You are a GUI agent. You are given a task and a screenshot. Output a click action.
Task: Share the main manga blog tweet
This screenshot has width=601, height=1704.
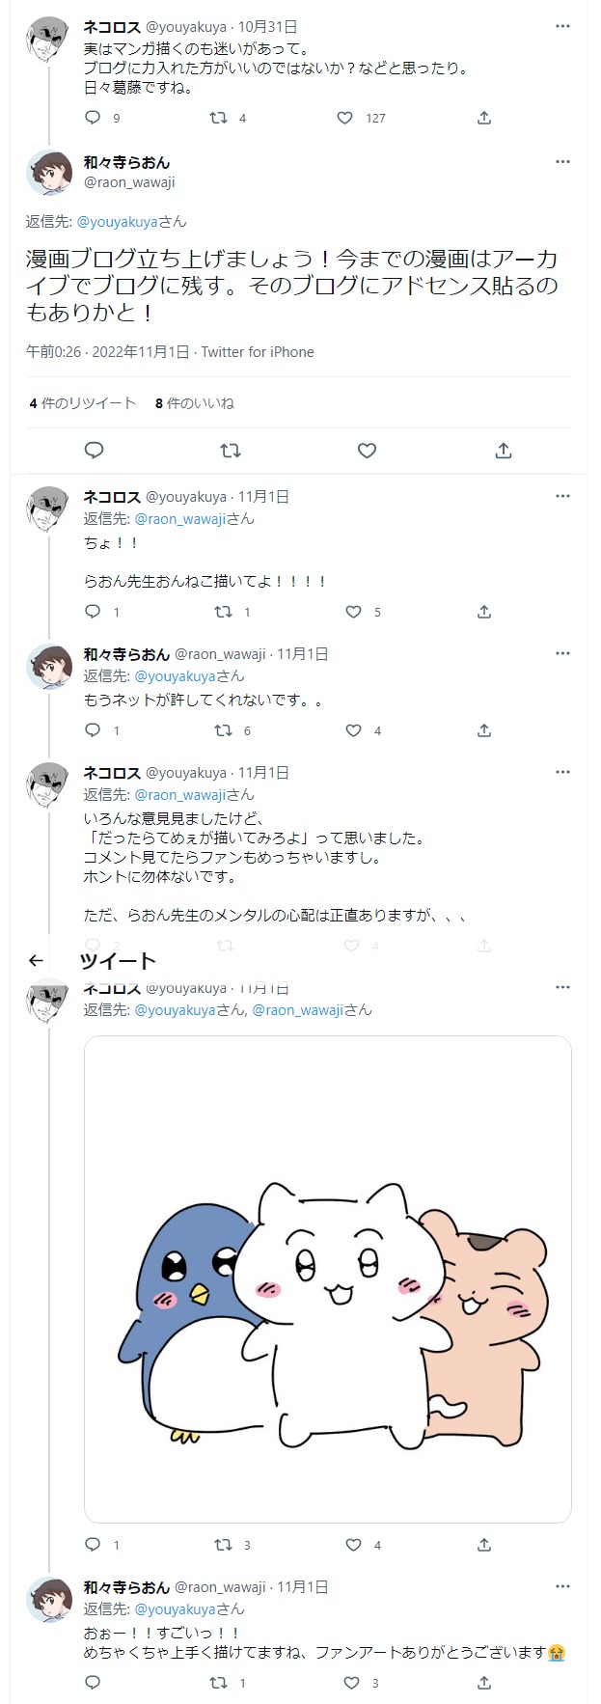point(503,451)
